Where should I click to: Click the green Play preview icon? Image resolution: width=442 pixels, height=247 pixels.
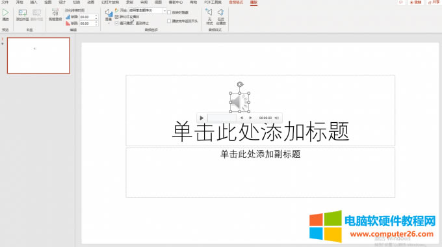pos(5,13)
